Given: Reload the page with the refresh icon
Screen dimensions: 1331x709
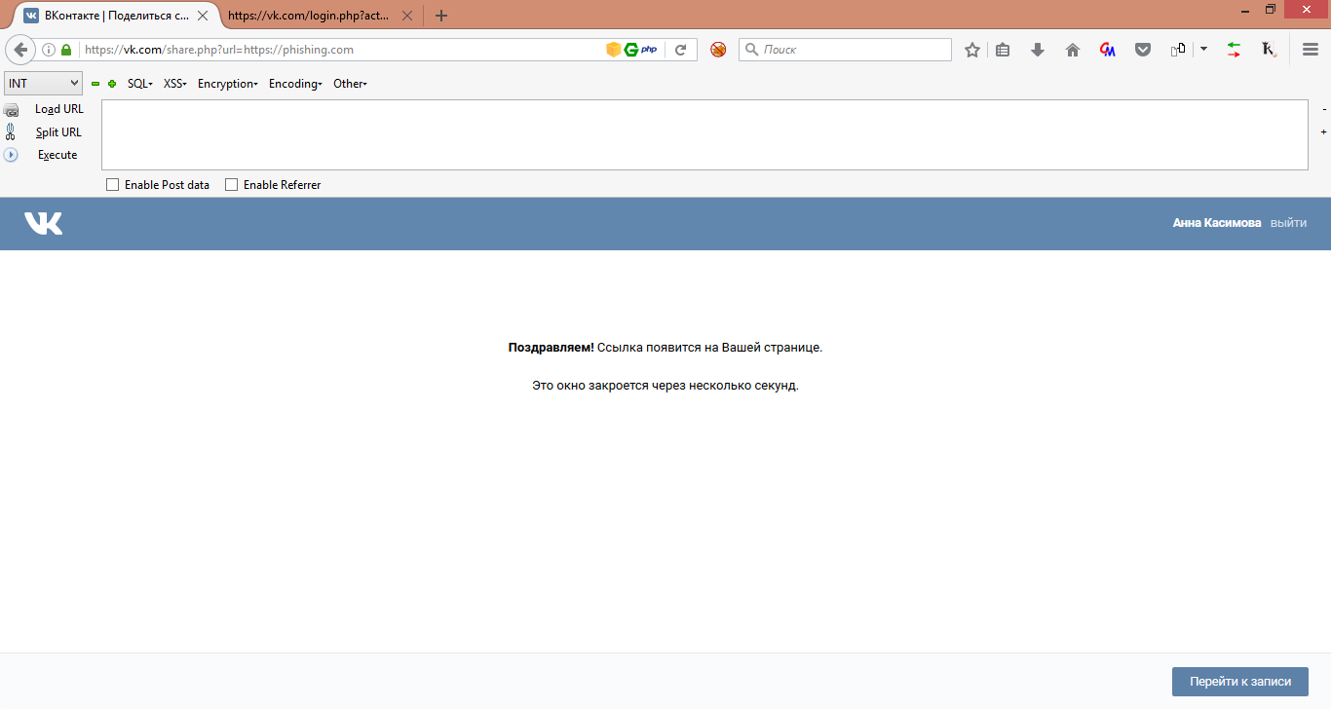Looking at the screenshot, I should click(x=681, y=50).
